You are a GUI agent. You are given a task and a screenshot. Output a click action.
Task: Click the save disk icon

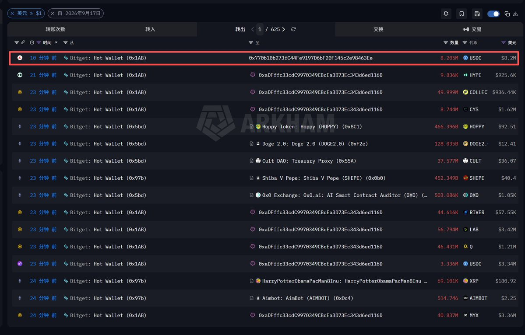(x=477, y=14)
